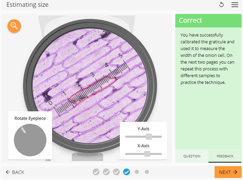Select the second completed progress dot
This screenshot has height=180, width=243.
click(x=106, y=172)
